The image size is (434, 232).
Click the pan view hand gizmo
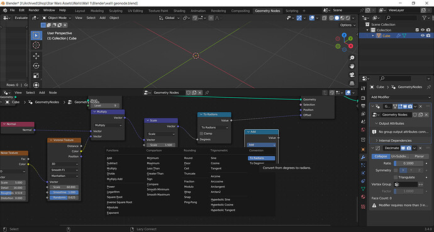click(352, 66)
